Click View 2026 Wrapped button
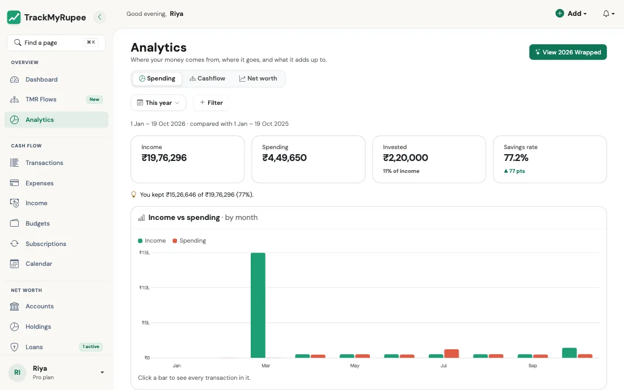Screen dimensions: 624x390 click(x=568, y=52)
